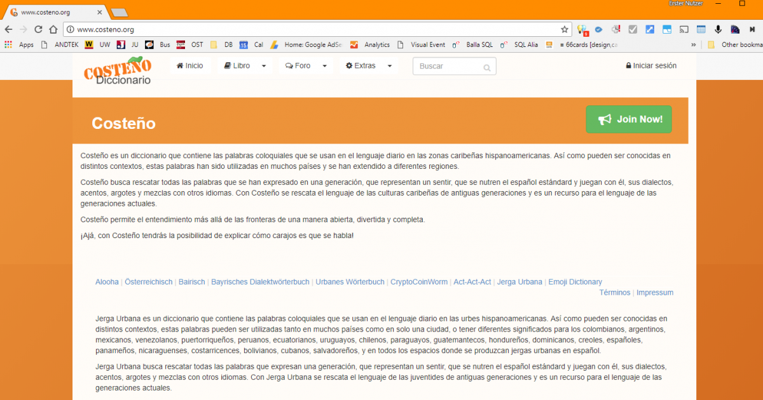
Task: Activate the microphone icon in the toolbar
Action: 718,29
